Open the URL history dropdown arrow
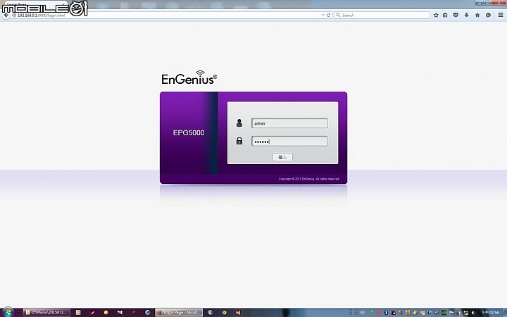 (x=323, y=15)
